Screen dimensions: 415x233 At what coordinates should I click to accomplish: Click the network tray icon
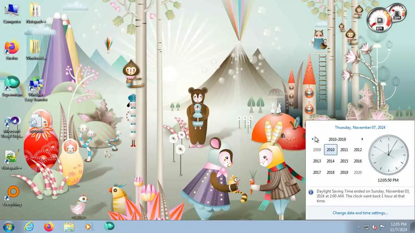[367, 227]
